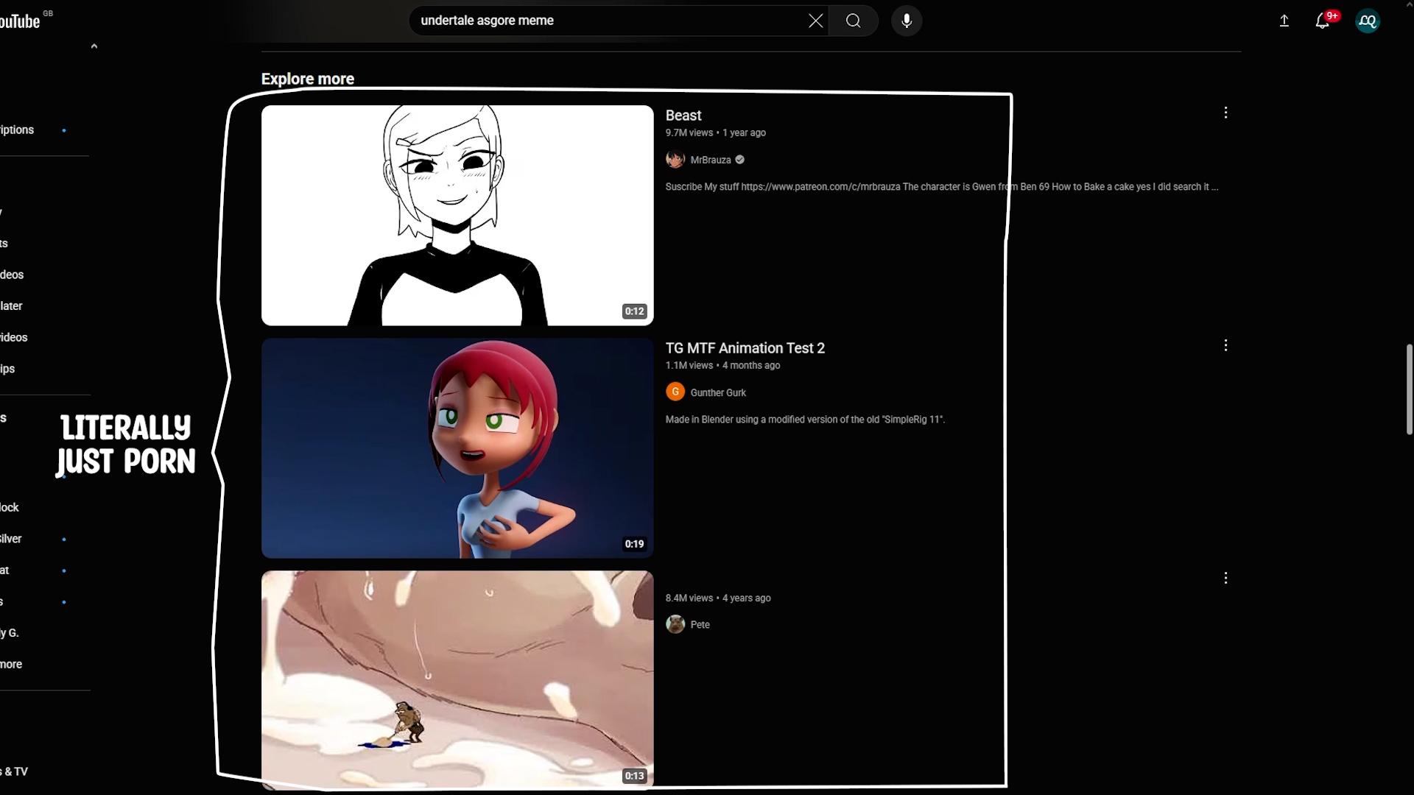Clear the search box with X icon

(x=815, y=21)
